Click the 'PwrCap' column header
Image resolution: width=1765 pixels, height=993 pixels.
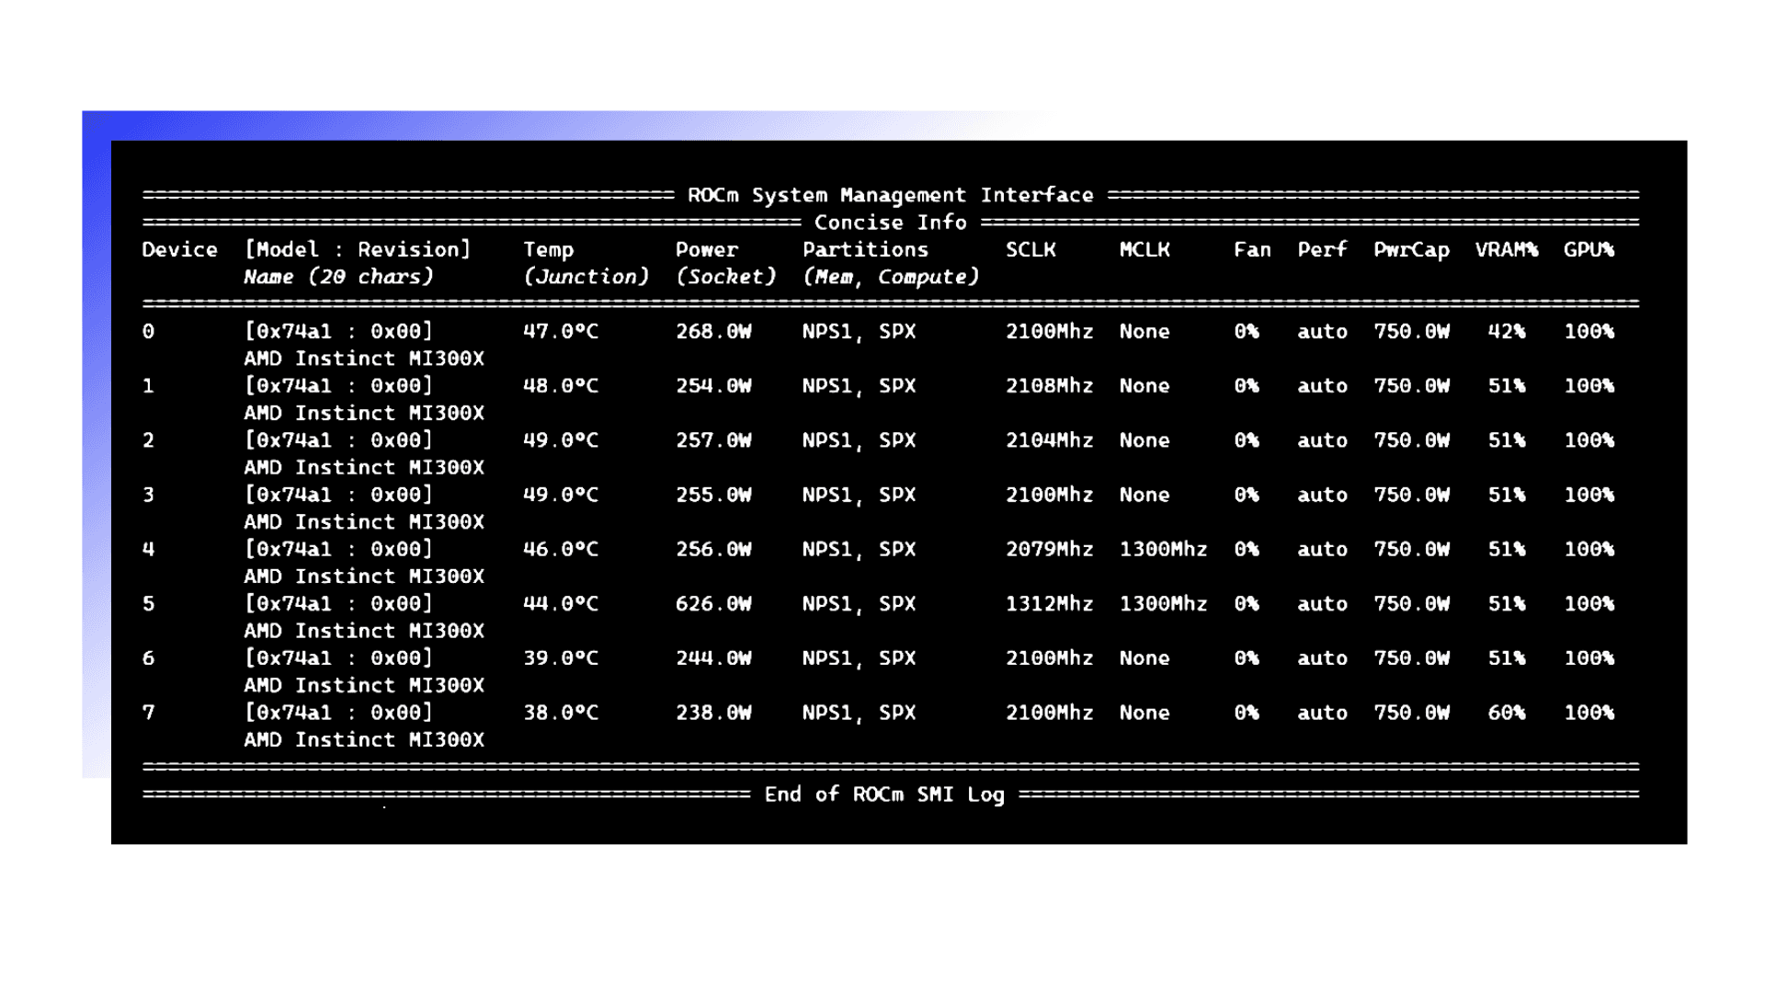click(1411, 250)
